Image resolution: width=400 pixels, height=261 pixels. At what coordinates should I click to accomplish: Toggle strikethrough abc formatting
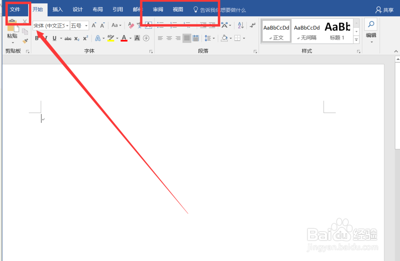[x=68, y=38]
